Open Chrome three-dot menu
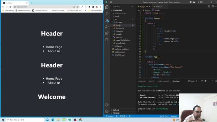 point(100,7)
